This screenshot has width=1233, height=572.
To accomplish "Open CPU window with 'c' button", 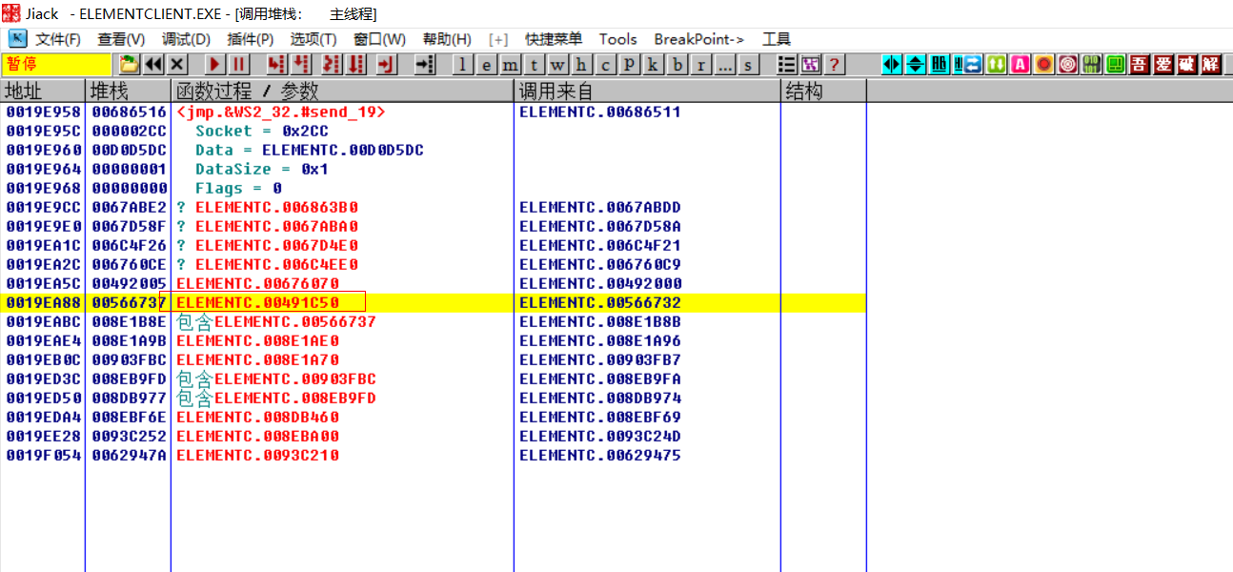I will [x=606, y=64].
